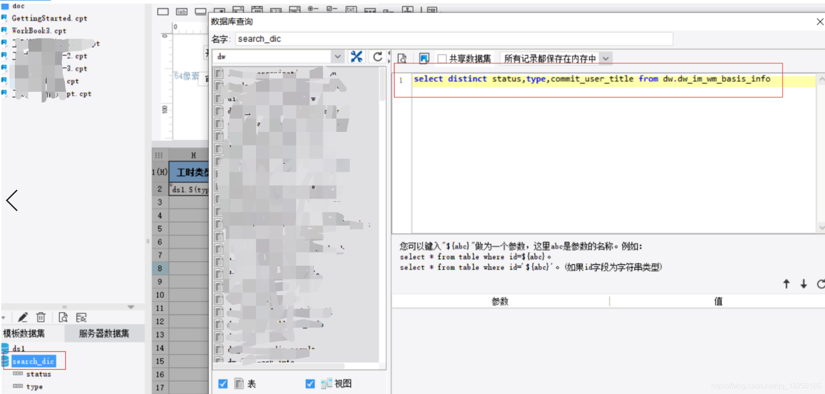Select row header 3 in the grid

click(x=160, y=203)
